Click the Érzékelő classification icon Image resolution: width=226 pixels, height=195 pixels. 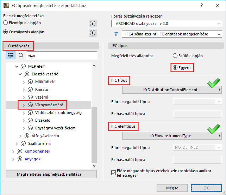(30, 120)
